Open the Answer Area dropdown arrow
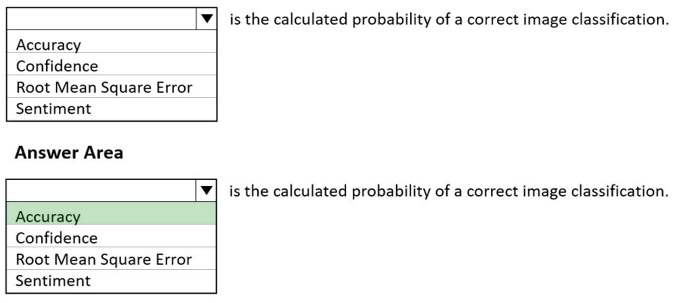Viewport: 677px width, 303px height. click(206, 191)
